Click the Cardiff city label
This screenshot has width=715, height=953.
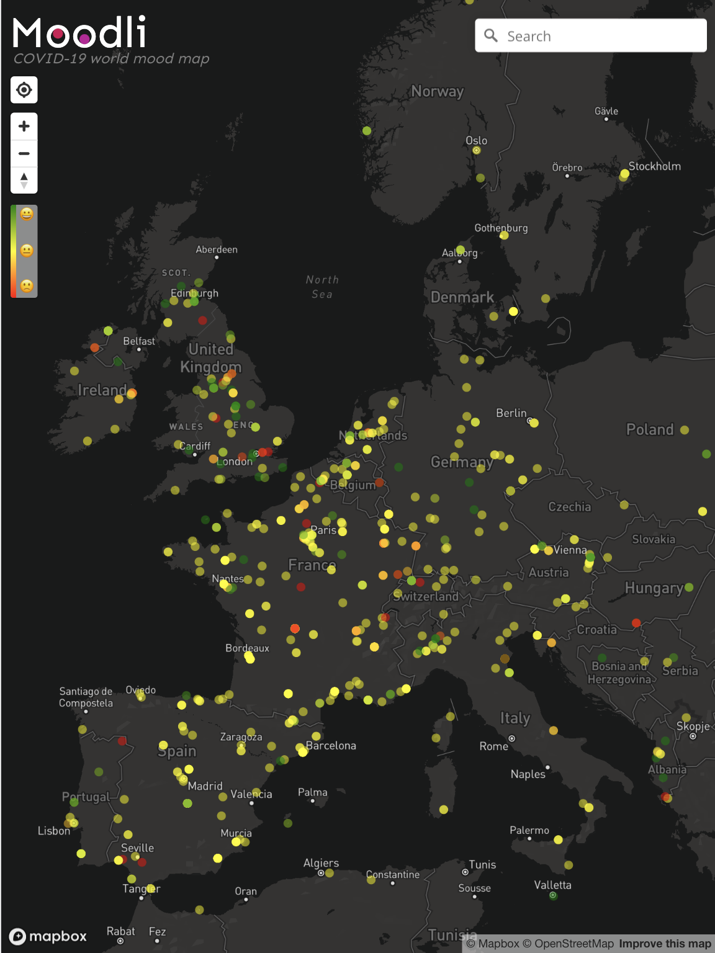(195, 446)
